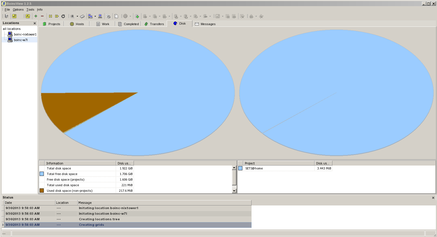Select the 'Total disk space' row

click(86, 168)
